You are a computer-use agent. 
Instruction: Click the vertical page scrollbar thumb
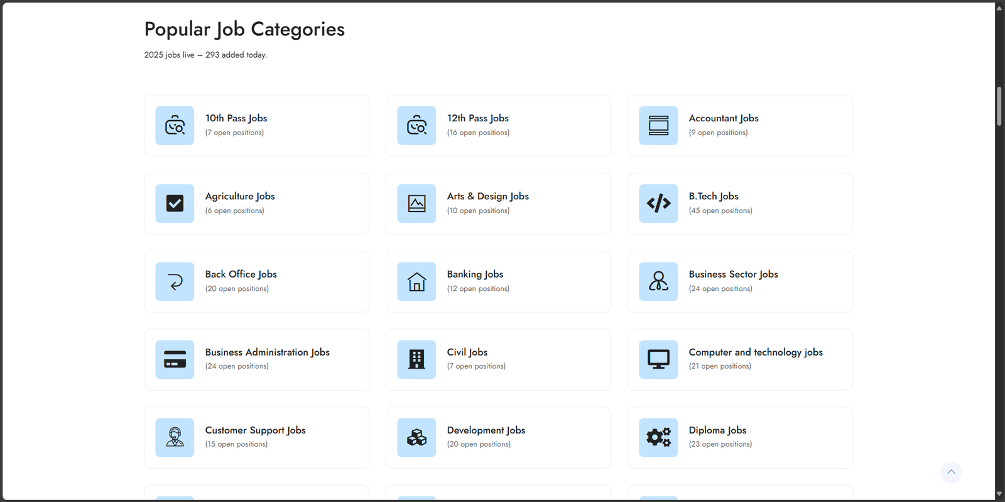pos(999,107)
